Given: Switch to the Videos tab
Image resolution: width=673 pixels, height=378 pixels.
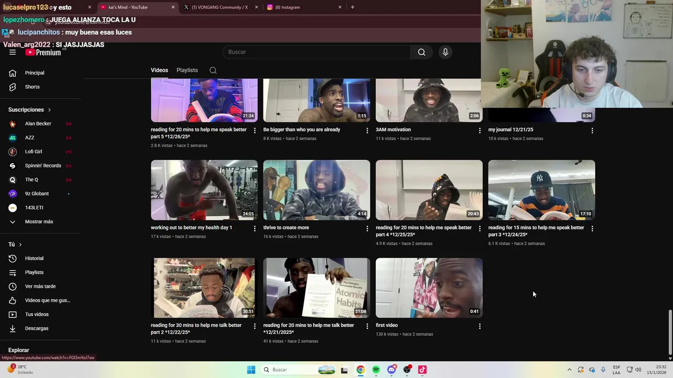Looking at the screenshot, I should pyautogui.click(x=159, y=70).
